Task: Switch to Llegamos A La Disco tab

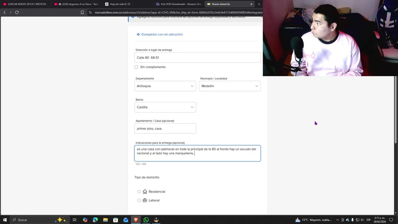Action: point(76,4)
